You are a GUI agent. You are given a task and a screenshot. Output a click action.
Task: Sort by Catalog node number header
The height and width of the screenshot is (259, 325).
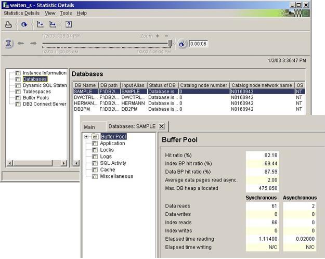click(x=204, y=85)
